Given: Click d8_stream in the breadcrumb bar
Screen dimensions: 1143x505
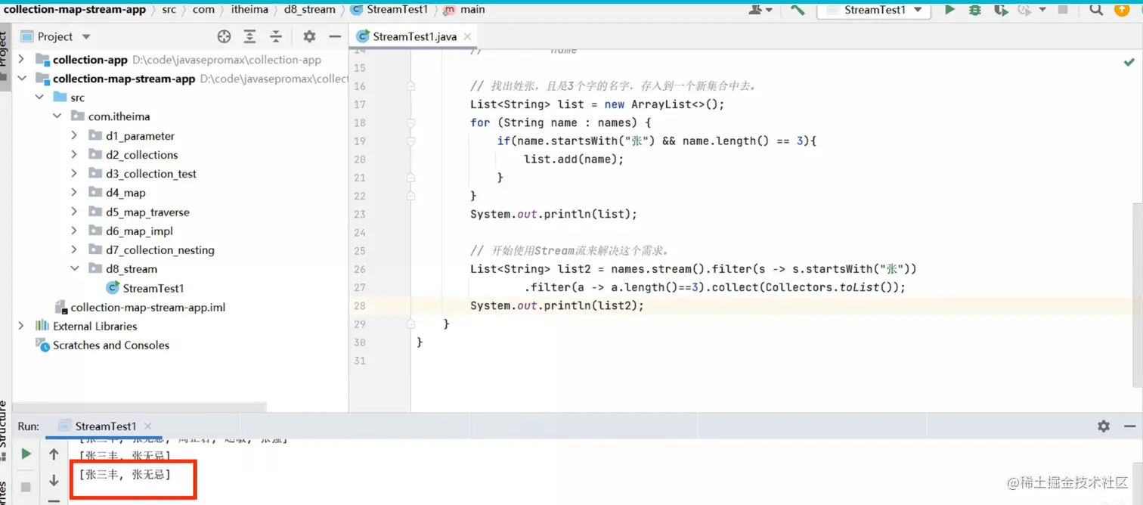Looking at the screenshot, I should [x=310, y=10].
